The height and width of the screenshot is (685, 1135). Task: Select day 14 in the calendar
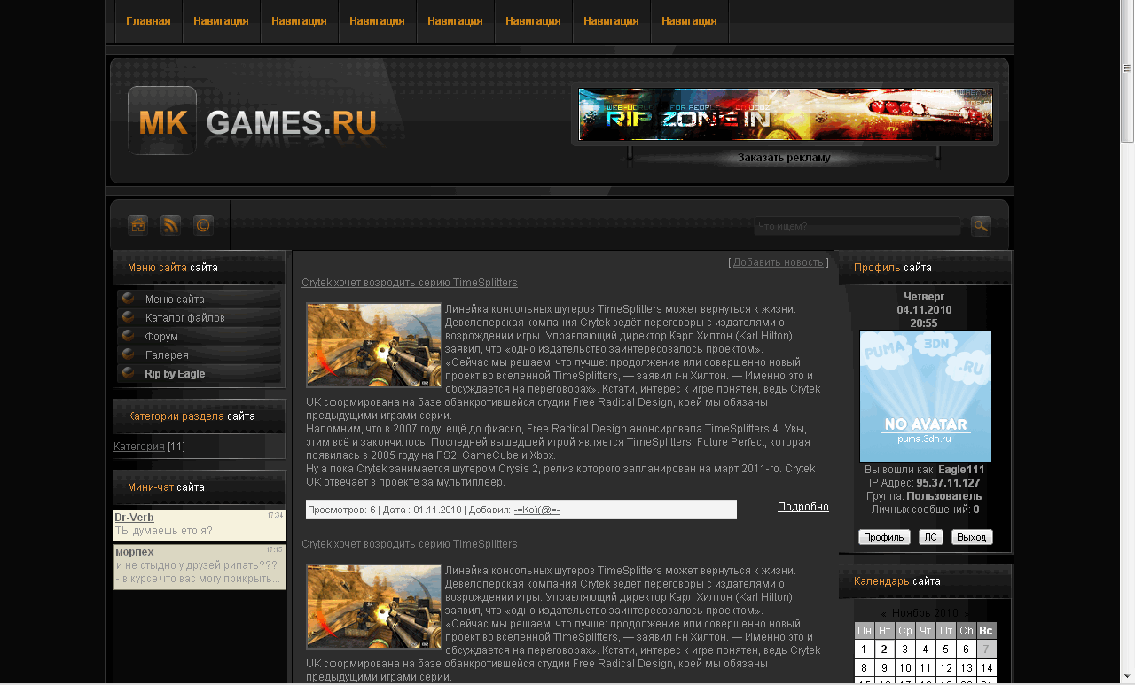tap(986, 668)
